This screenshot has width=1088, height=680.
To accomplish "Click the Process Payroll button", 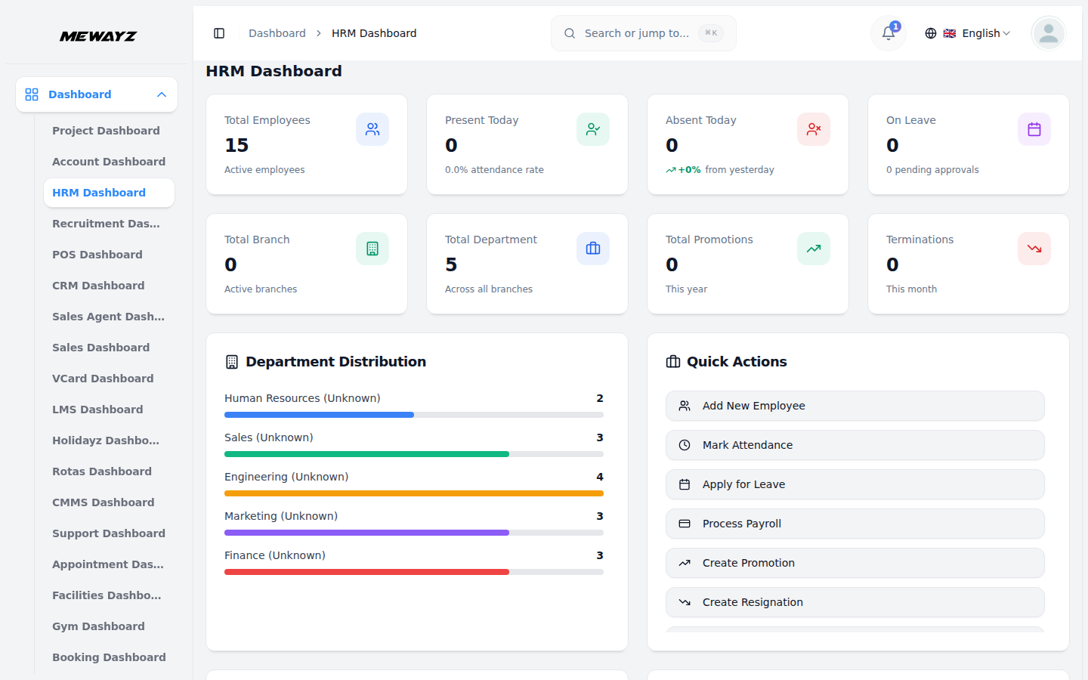I will [x=855, y=524].
